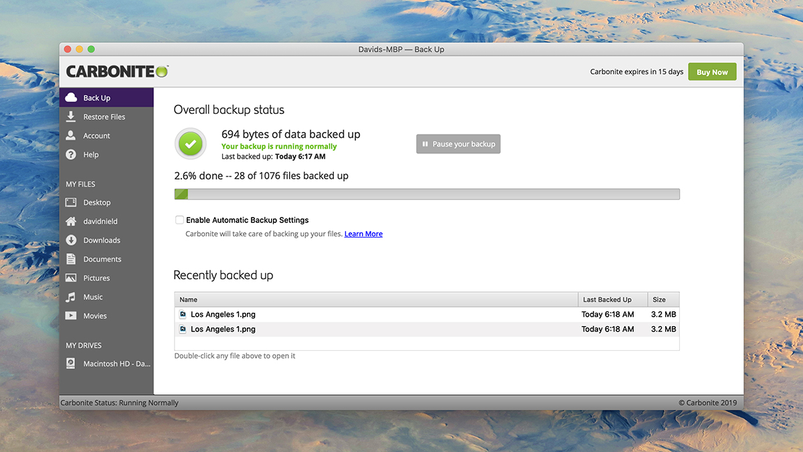The image size is (803, 452).
Task: Open the Help section icon
Action: (72, 154)
